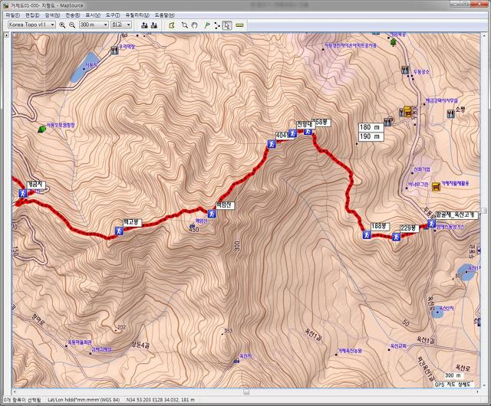Image resolution: width=491 pixels, height=406 pixels.
Task: Select the yellow ruler measure tool
Action: pos(239,25)
